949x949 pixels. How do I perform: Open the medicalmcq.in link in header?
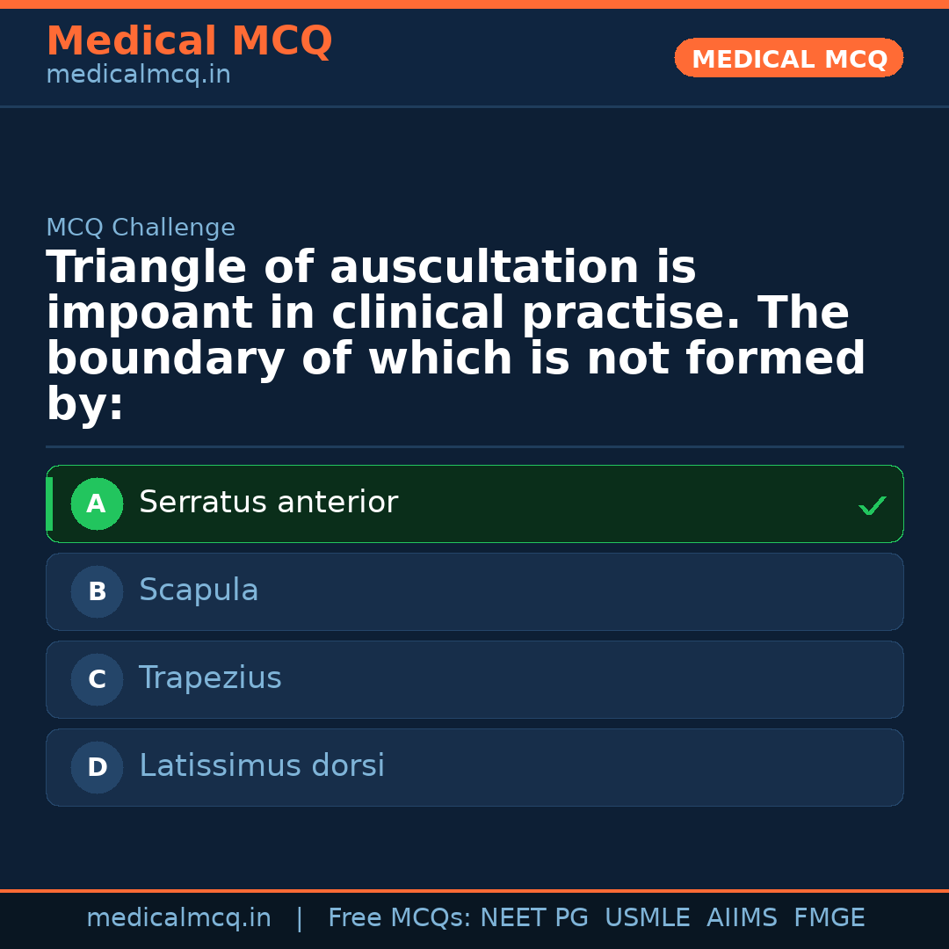tap(138, 76)
